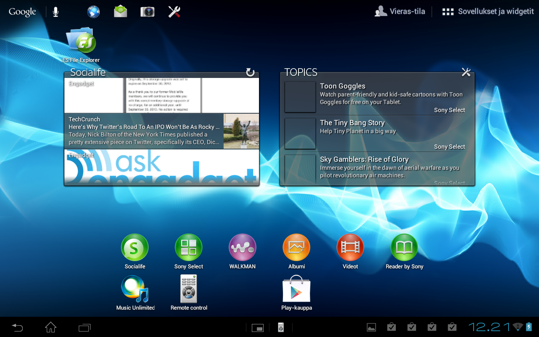Tap The Tiny Bang Story thumbnail placeholder
Screen dimensions: 539x337
(x=300, y=134)
